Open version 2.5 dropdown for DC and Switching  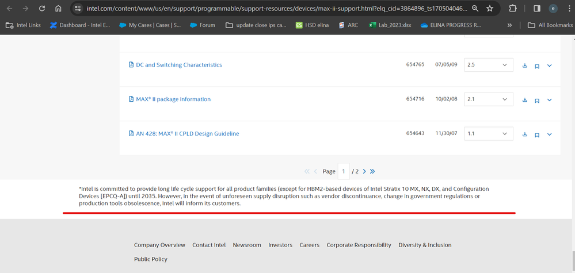click(x=488, y=65)
